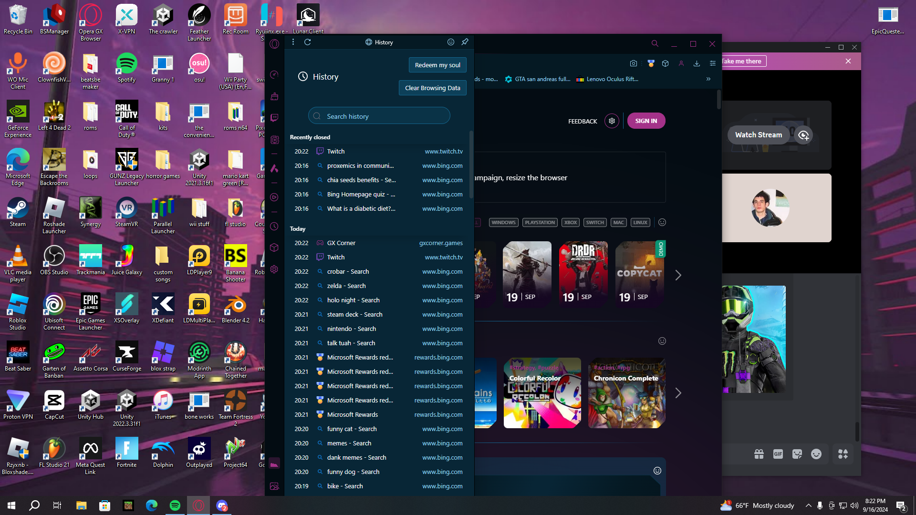Viewport: 916px width, 515px height.
Task: Expand hidden bookmarks overflow chevron
Action: pos(708,79)
